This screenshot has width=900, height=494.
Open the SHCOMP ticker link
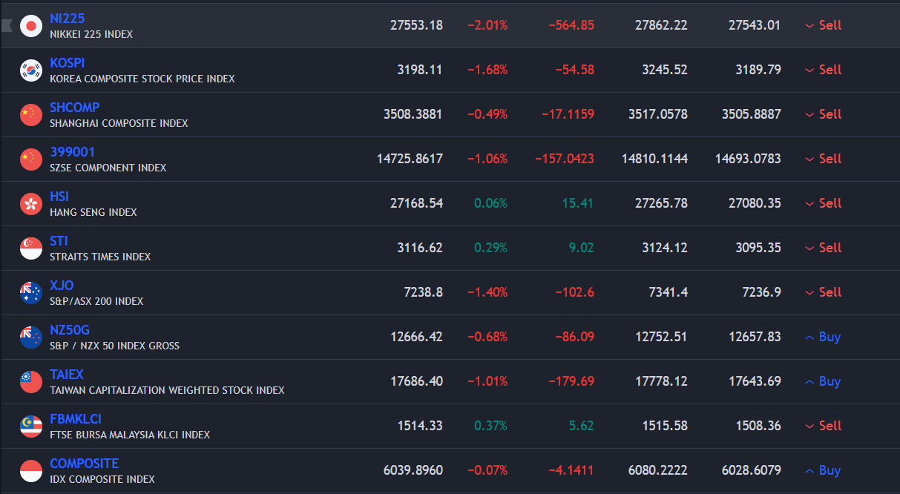pos(75,108)
